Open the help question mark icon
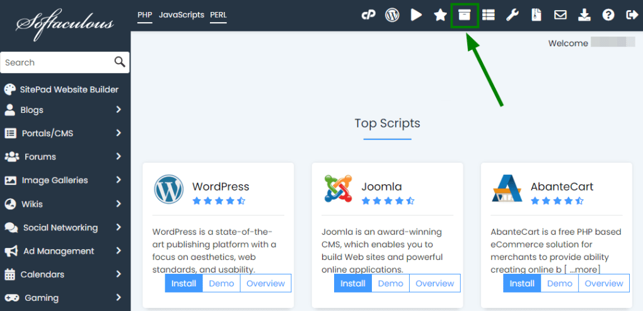Image resolution: width=643 pixels, height=311 pixels. pos(608,15)
